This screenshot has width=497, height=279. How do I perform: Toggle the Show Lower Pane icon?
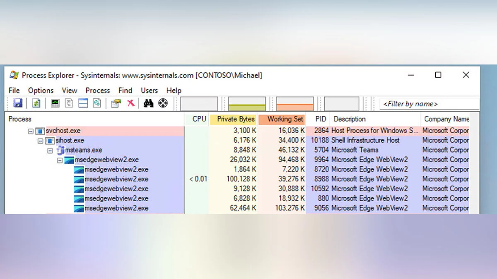[x=83, y=103]
